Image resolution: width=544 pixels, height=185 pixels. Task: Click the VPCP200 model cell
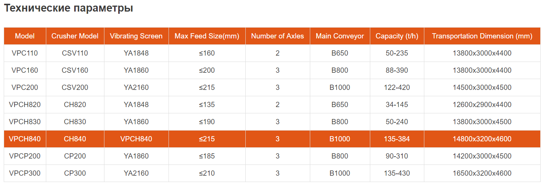point(25,156)
